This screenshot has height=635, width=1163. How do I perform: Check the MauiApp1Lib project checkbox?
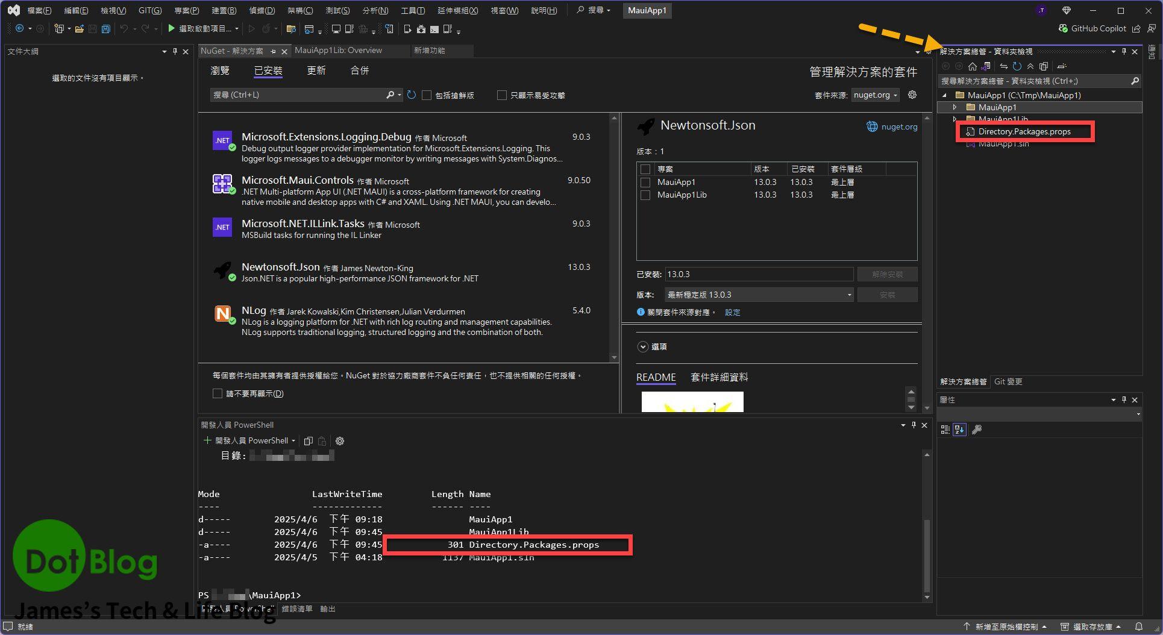645,195
